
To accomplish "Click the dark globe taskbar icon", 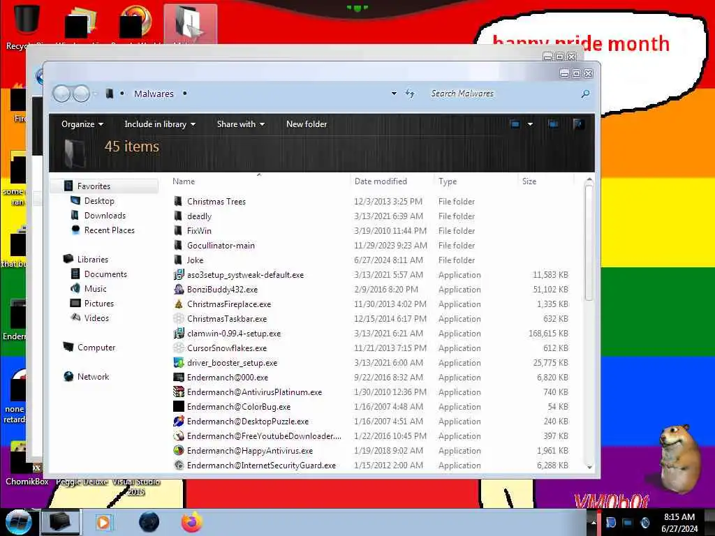I will (149, 522).
